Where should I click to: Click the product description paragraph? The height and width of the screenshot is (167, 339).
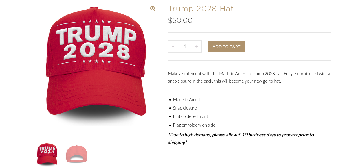click(249, 77)
